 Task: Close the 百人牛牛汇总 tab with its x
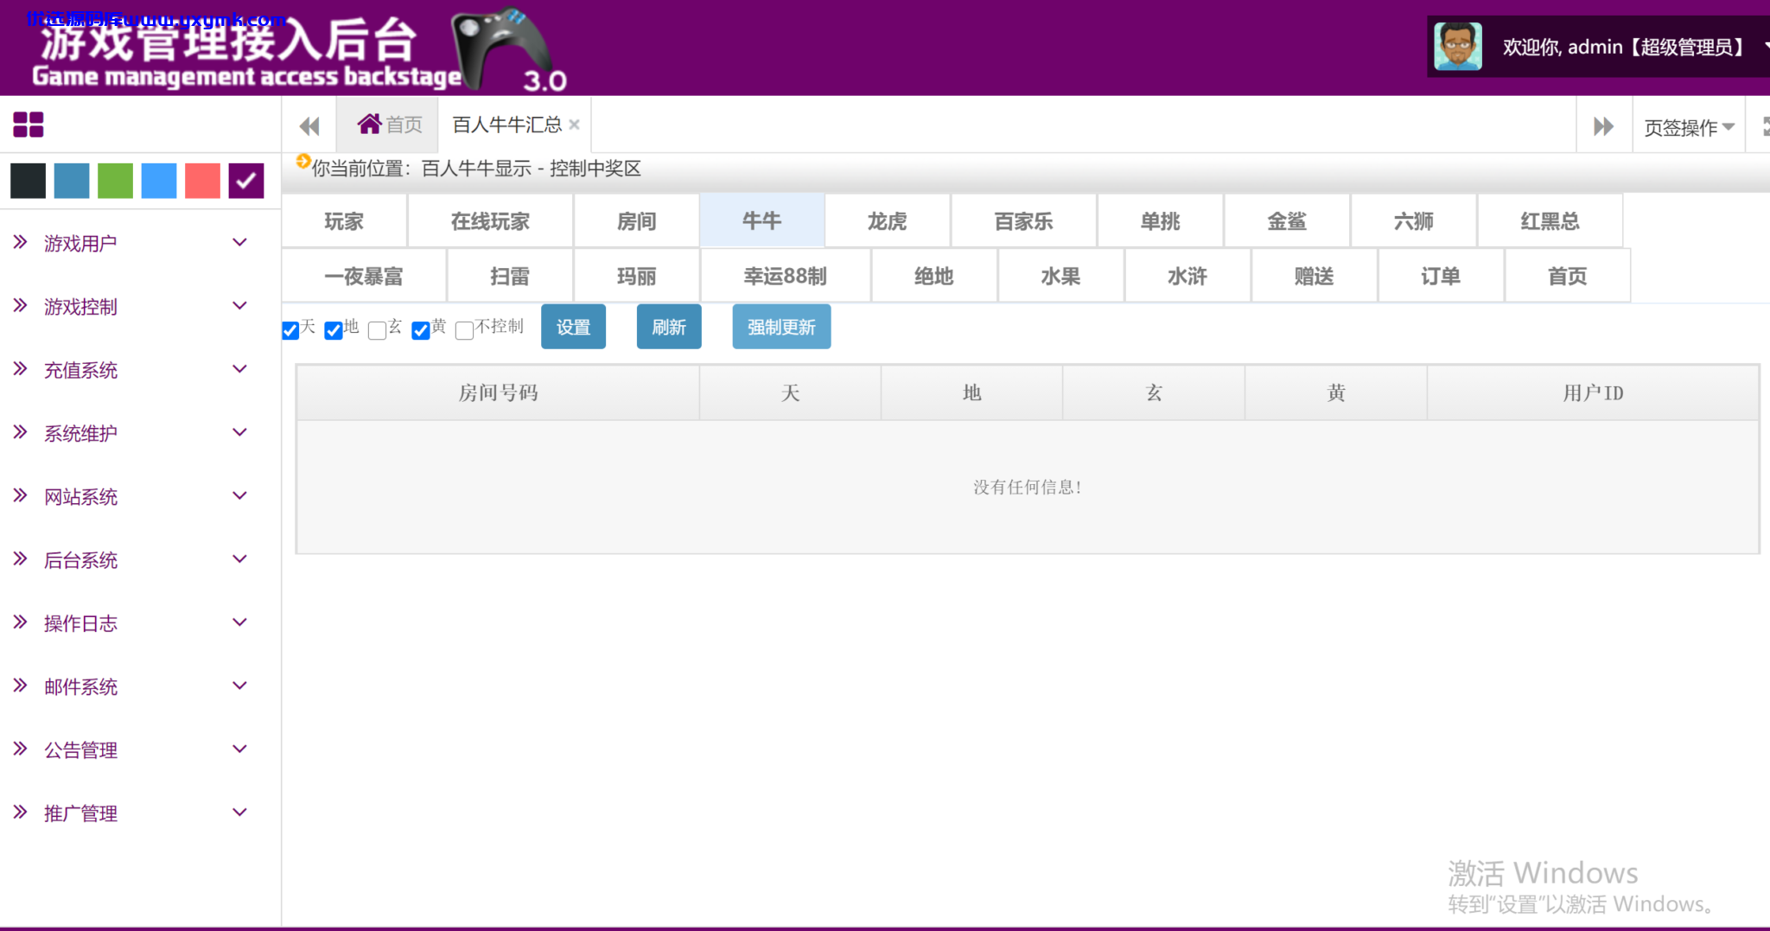tap(574, 124)
